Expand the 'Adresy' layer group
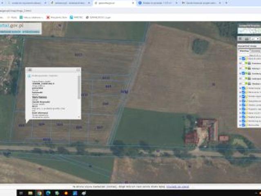 tap(240, 68)
